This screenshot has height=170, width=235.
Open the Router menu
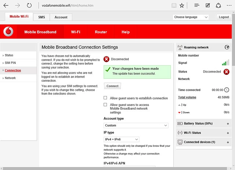click(x=101, y=32)
